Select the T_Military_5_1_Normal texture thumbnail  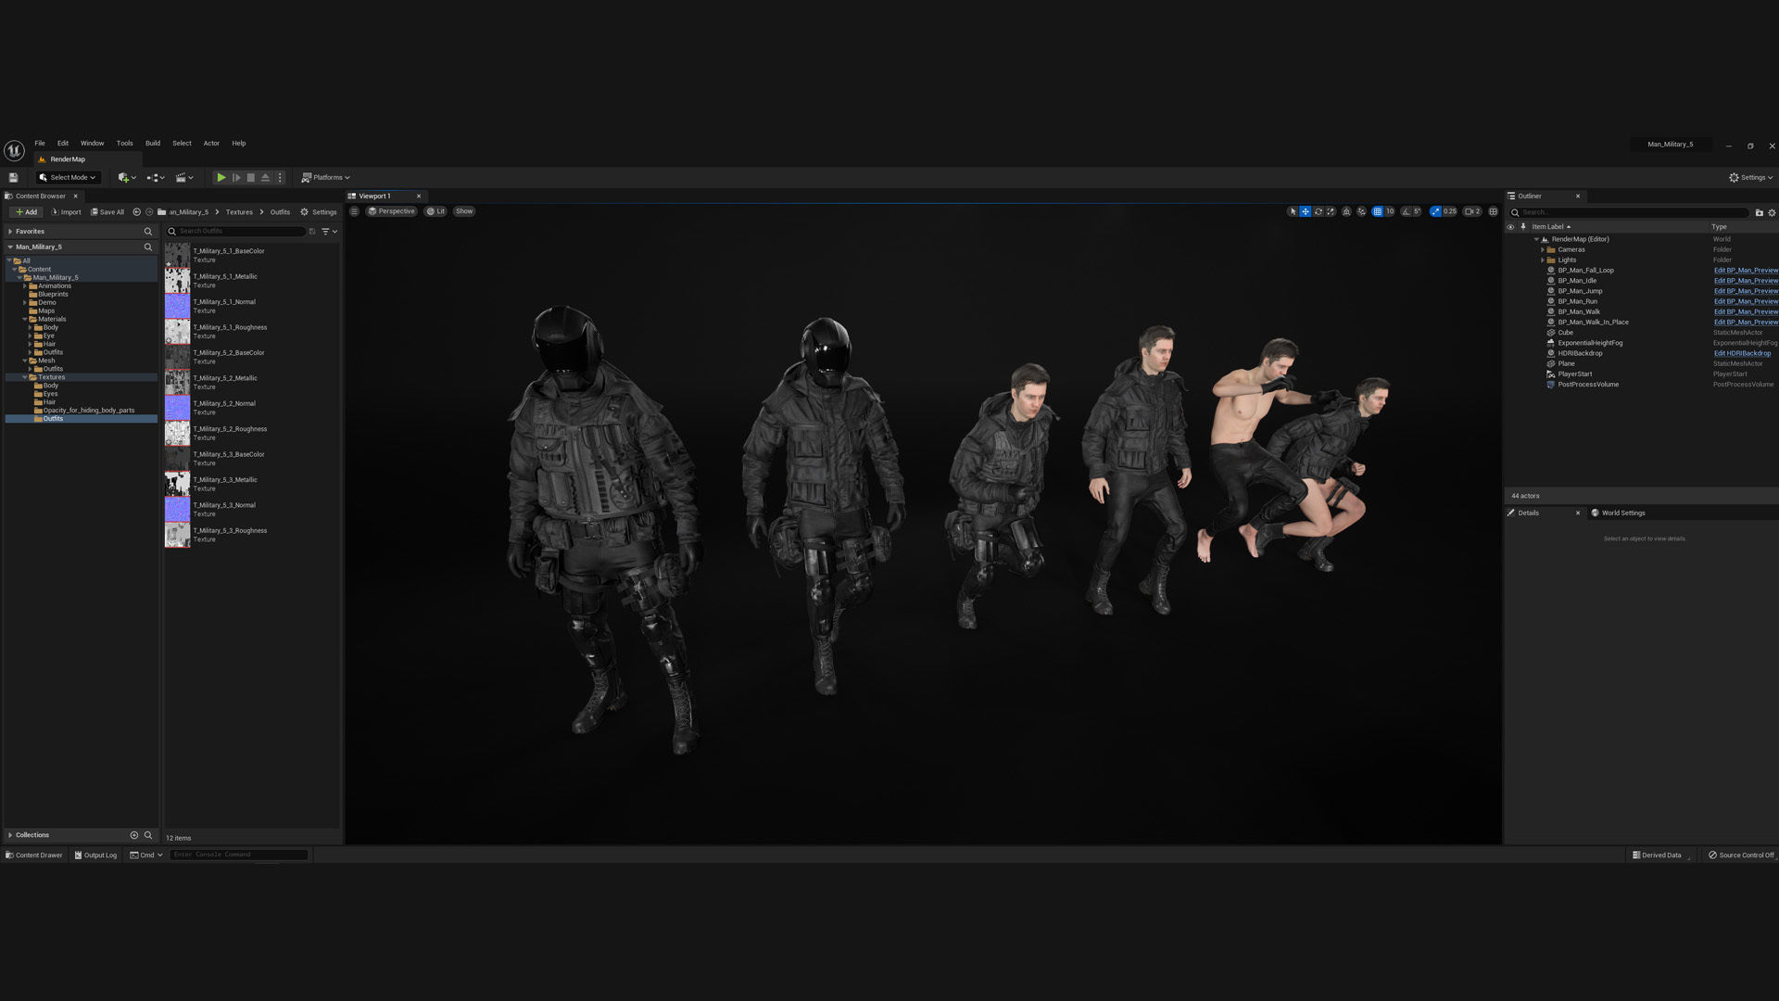point(177,306)
